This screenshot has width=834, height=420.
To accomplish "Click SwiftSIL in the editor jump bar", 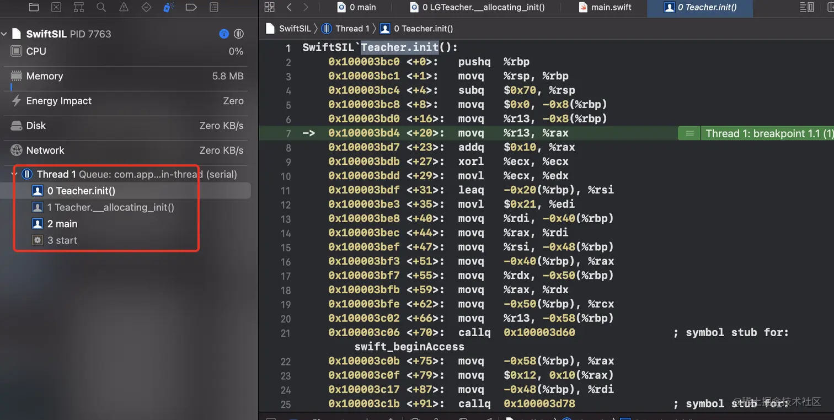I will tap(288, 29).
